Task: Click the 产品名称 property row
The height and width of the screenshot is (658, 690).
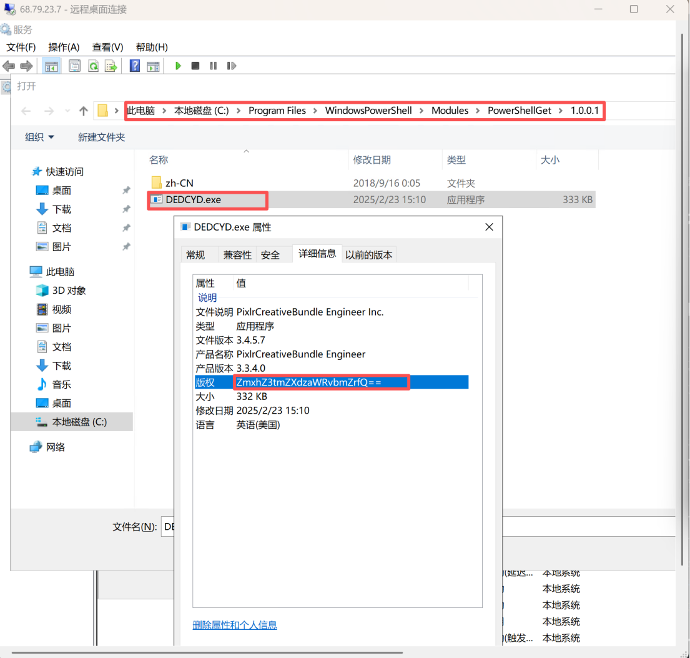Action: coord(332,354)
